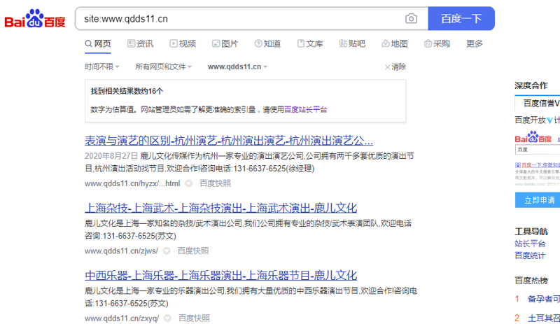Open the 百度统计 tool link
The image size is (560, 324).
tap(530, 255)
